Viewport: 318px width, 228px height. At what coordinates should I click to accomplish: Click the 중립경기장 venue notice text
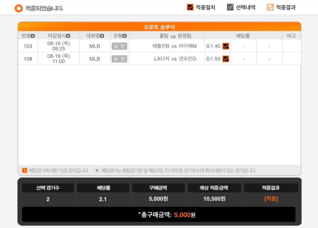click(x=179, y=170)
